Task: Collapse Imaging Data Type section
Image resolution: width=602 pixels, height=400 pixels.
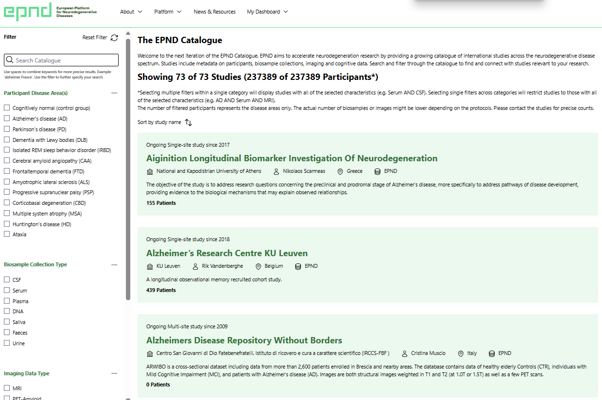Action: coord(114,374)
